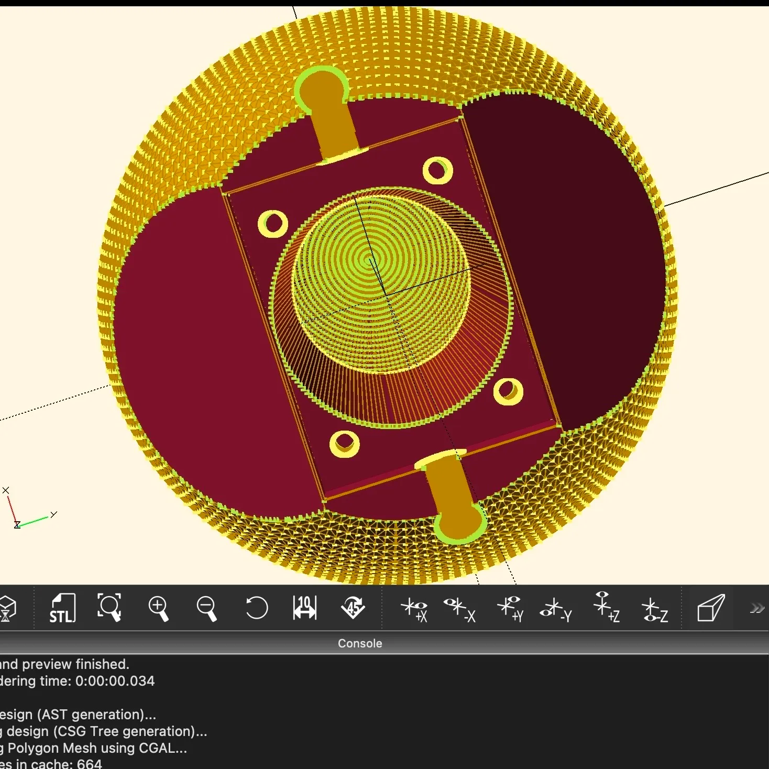Zoom in on the 3D preview

pos(158,608)
